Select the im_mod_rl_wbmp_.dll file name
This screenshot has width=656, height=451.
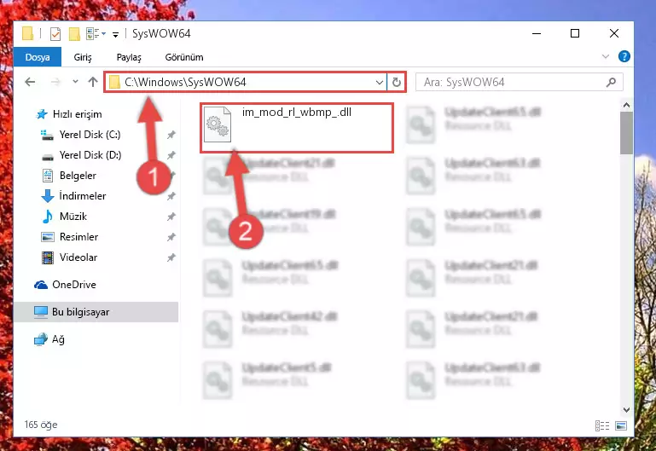[297, 113]
